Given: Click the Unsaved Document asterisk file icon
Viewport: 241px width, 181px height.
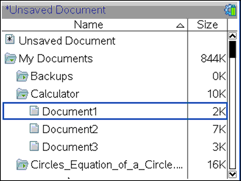Looking at the screenshot, I should 10,39.
